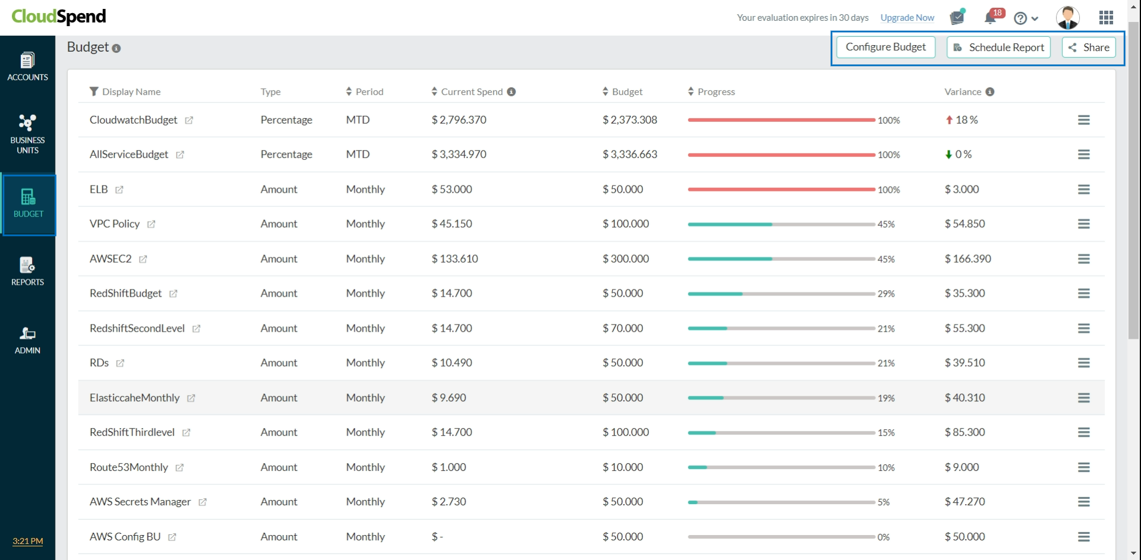Screen dimensions: 1141x560
Task: Click info icon next to Variance header
Action: pos(989,92)
